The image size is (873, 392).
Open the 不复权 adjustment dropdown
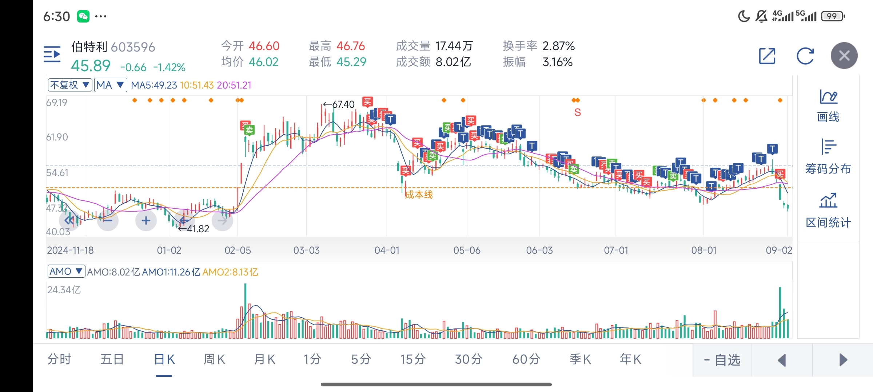[x=70, y=85]
